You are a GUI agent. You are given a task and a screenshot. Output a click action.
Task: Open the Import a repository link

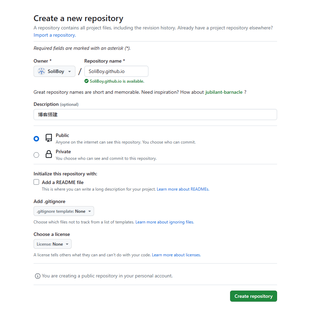coord(55,35)
